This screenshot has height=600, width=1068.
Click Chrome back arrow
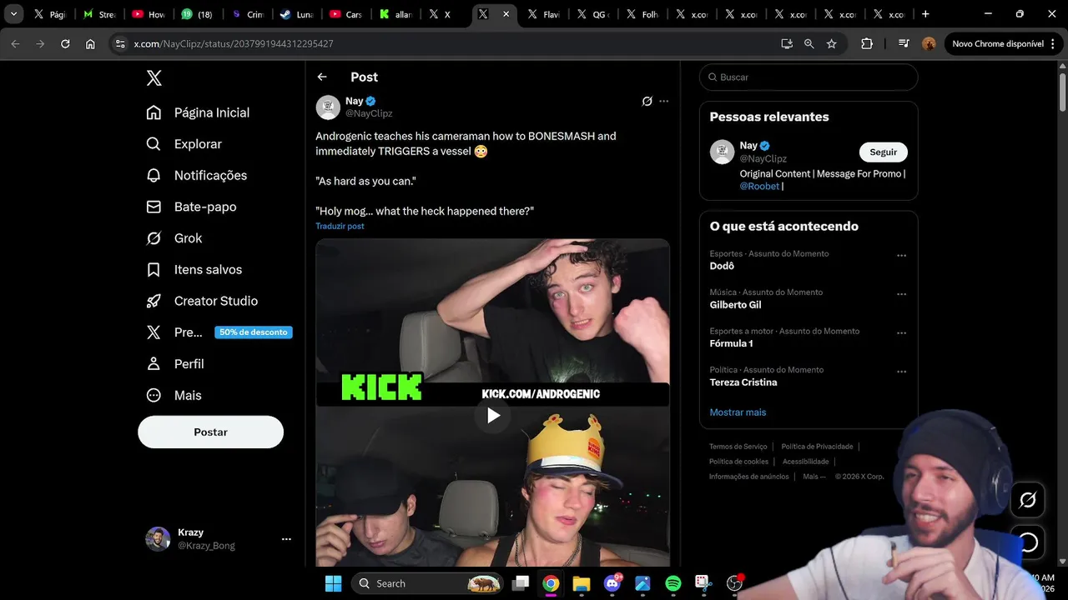pos(15,43)
